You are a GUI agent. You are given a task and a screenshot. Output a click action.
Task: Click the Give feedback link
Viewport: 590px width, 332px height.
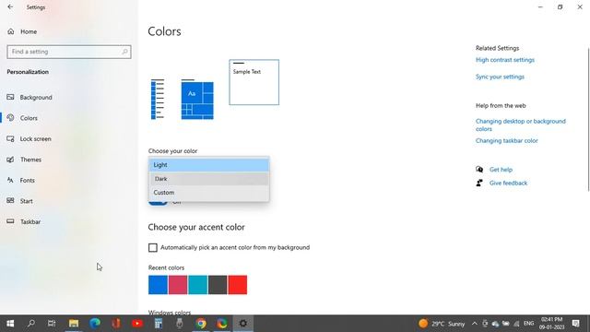coord(508,183)
